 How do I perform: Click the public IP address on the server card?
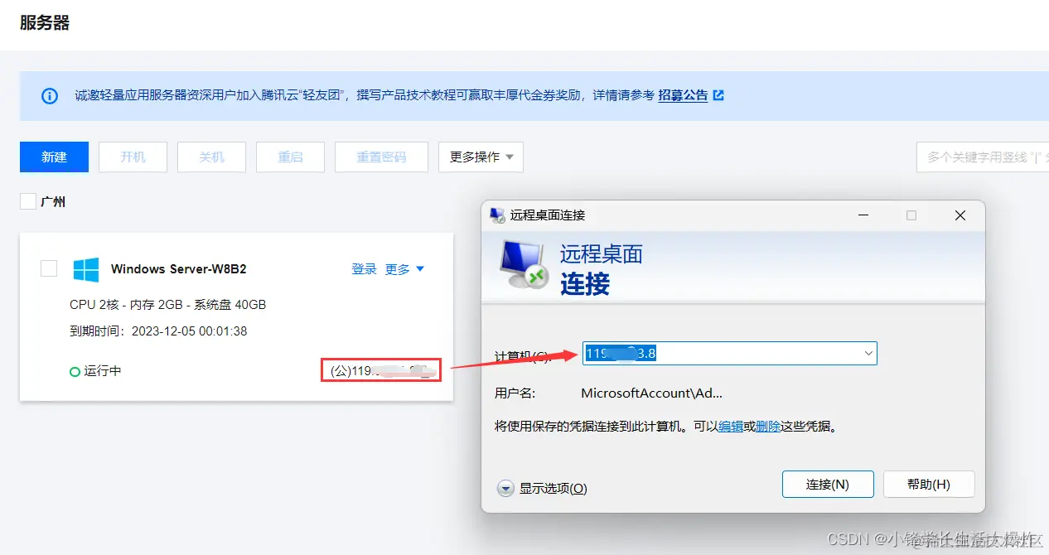381,370
